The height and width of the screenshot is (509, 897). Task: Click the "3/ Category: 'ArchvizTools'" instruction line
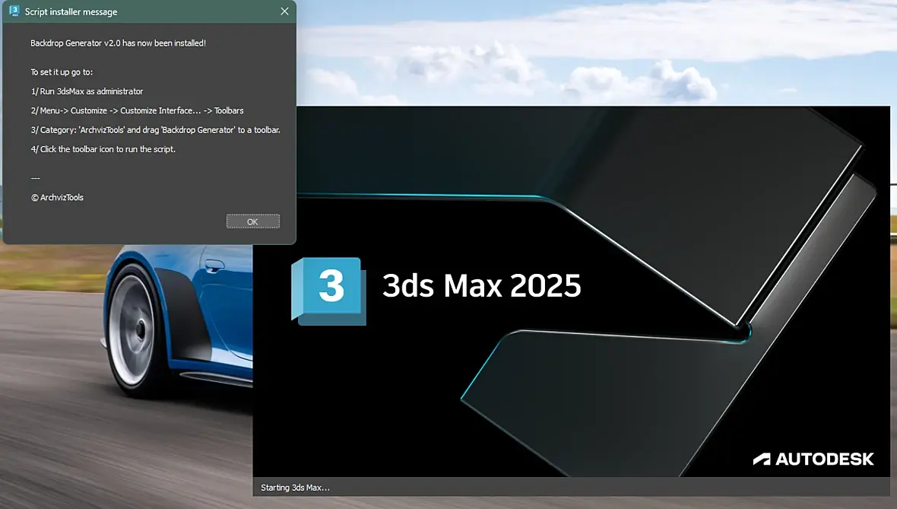[156, 130]
